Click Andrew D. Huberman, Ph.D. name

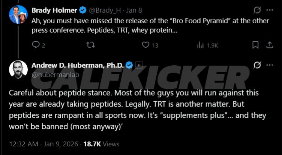(x=78, y=65)
